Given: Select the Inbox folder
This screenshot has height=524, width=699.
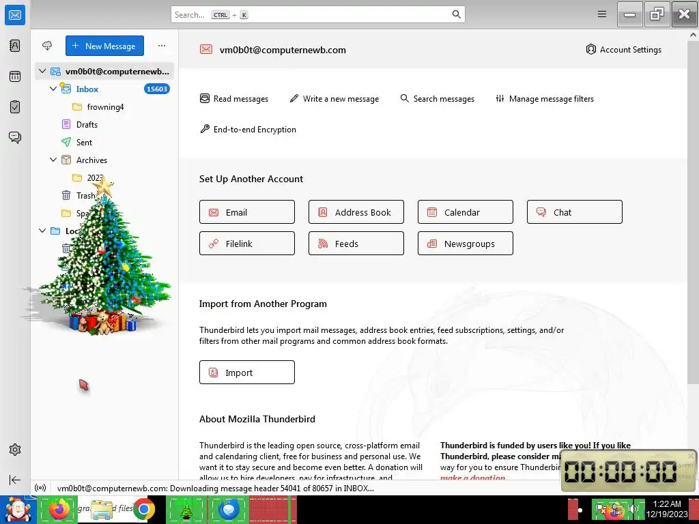Looking at the screenshot, I should (x=104, y=89).
